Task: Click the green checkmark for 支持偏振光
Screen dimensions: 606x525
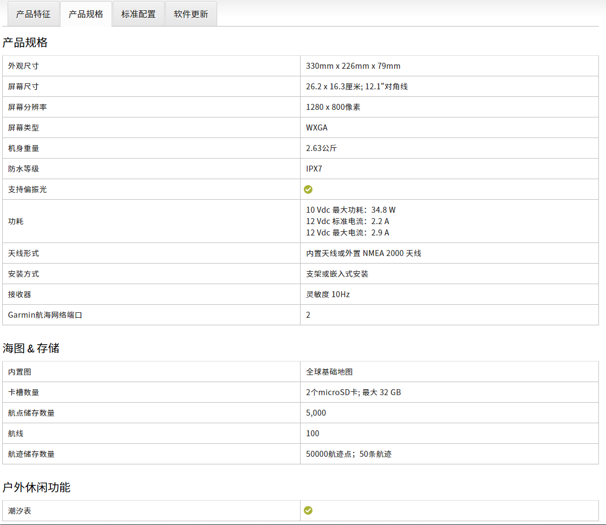Action: coord(308,189)
